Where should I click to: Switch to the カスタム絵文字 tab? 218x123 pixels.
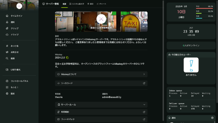[x=77, y=4]
